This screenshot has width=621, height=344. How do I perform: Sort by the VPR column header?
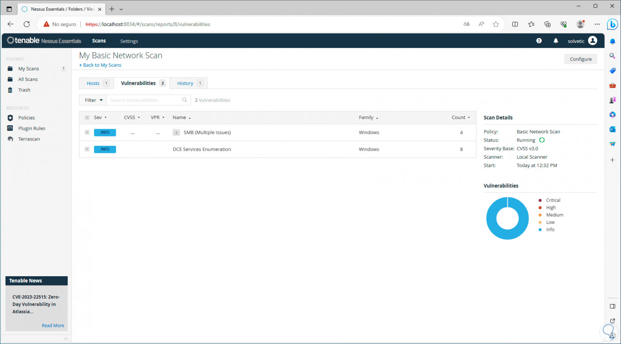click(158, 118)
